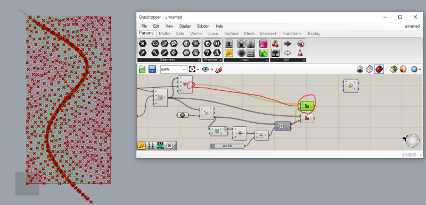The image size is (426, 205).
Task: Open the Solution menu
Action: point(203,26)
